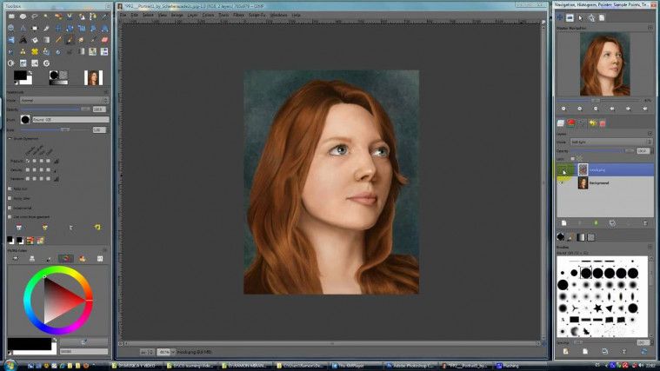660x371 pixels.
Task: Select the Rotate tool
Action: 70,28
